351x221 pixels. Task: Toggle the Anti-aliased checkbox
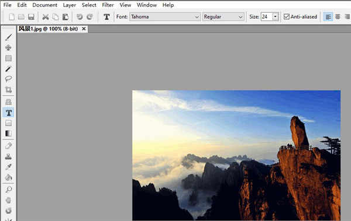286,16
